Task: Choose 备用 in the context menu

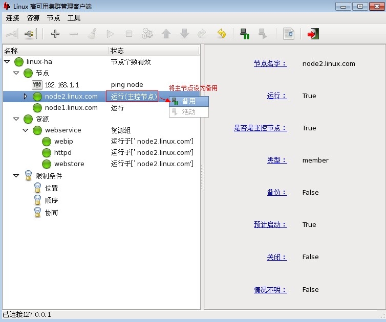Action: click(189, 101)
